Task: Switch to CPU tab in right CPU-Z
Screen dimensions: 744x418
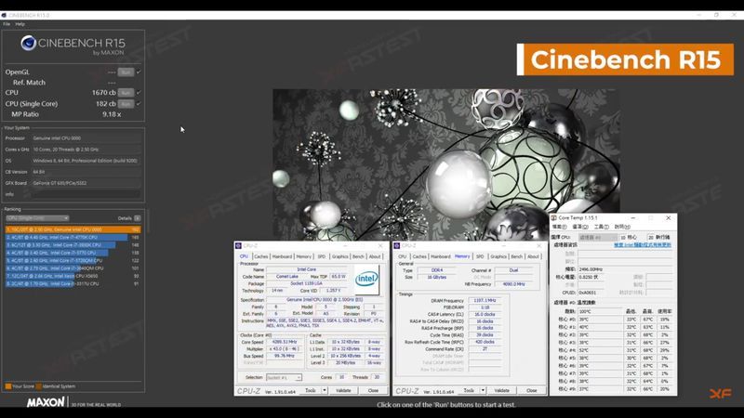Action: pos(403,256)
